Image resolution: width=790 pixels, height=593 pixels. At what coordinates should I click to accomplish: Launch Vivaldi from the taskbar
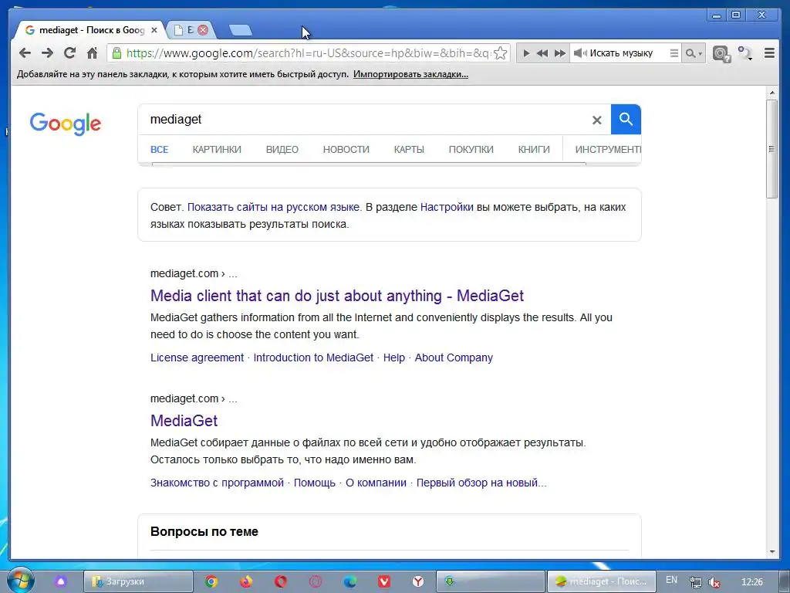384,582
